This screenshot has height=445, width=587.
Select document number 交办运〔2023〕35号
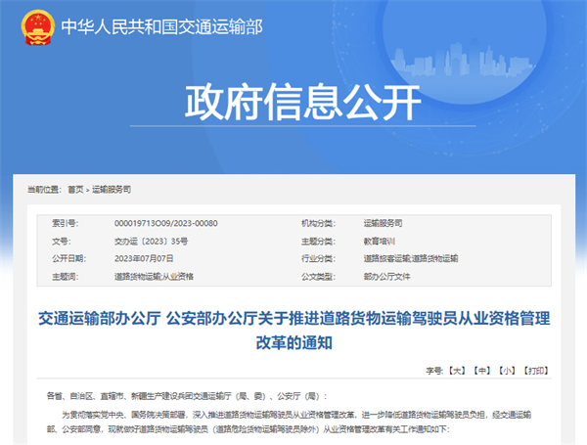tap(152, 242)
